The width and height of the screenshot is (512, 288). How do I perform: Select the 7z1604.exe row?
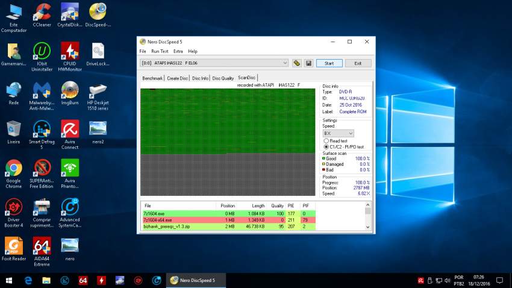pyautogui.click(x=229, y=213)
